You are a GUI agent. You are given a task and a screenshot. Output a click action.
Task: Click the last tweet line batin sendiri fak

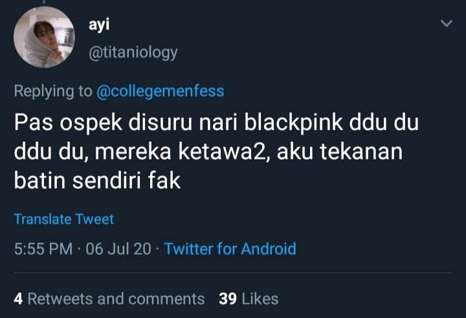point(97,180)
